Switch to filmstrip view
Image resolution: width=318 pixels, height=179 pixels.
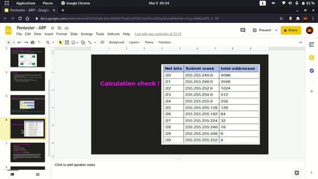(12, 175)
